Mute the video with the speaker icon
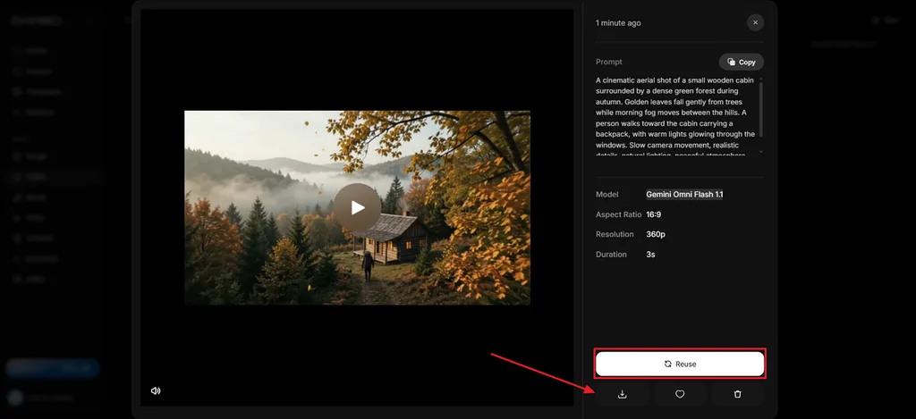Viewport: 916px width, 419px height. point(156,391)
